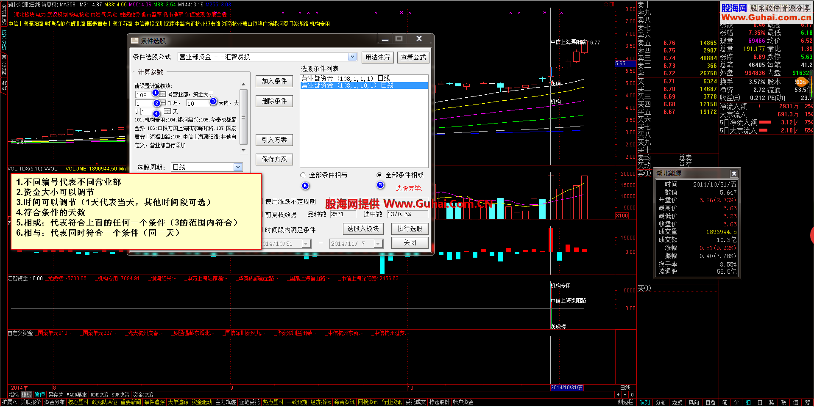Click the 选股入板块 button
The height and width of the screenshot is (407, 814).
[363, 229]
